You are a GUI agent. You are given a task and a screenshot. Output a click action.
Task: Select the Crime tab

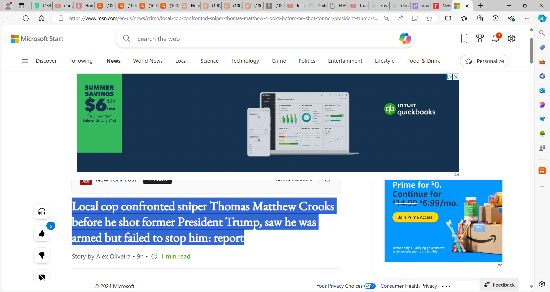[x=279, y=61]
